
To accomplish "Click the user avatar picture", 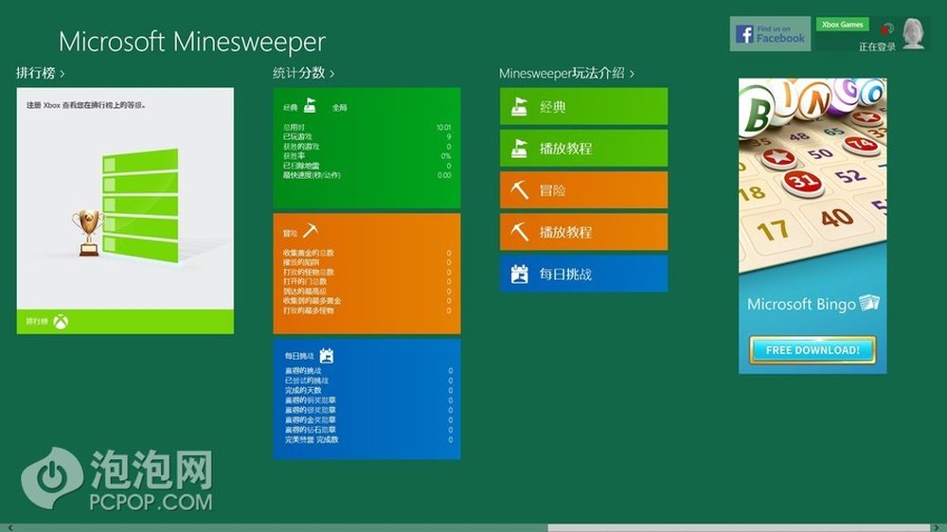I will (913, 33).
